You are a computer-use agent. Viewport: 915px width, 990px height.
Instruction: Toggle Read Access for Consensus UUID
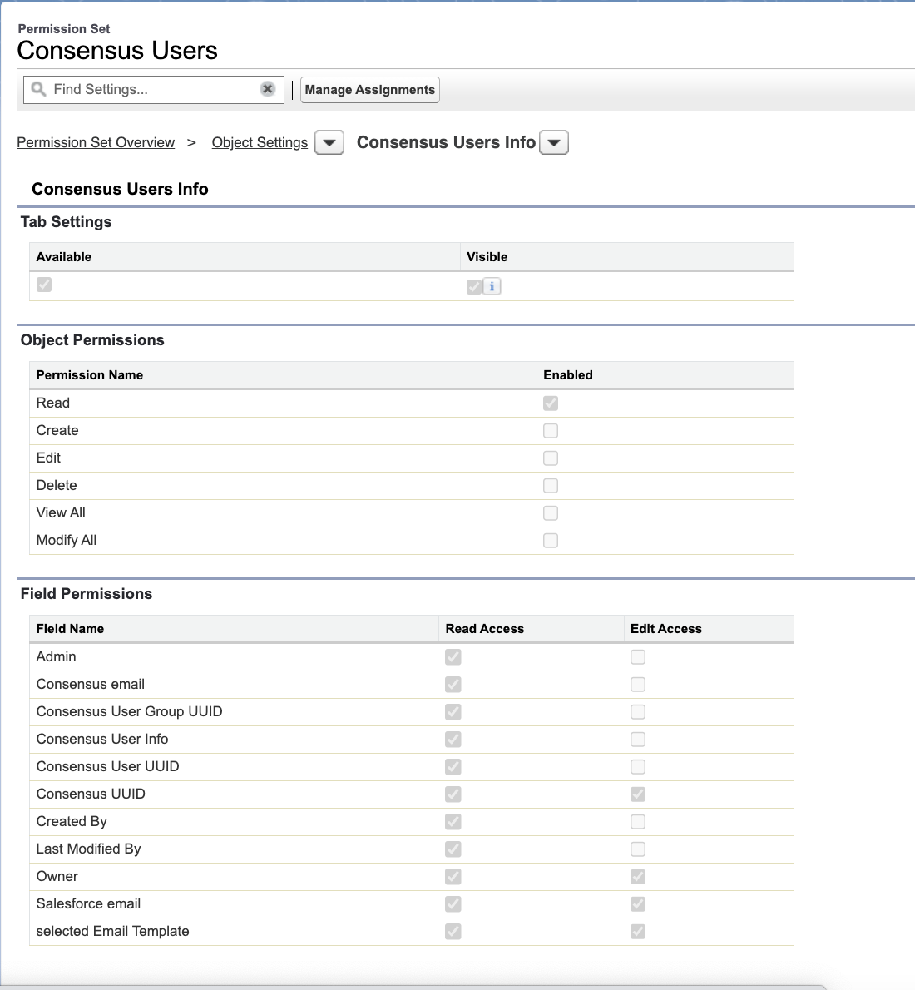pos(453,794)
